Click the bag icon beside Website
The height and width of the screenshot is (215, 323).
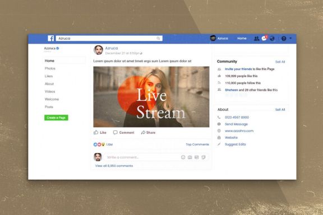pyautogui.click(x=219, y=137)
